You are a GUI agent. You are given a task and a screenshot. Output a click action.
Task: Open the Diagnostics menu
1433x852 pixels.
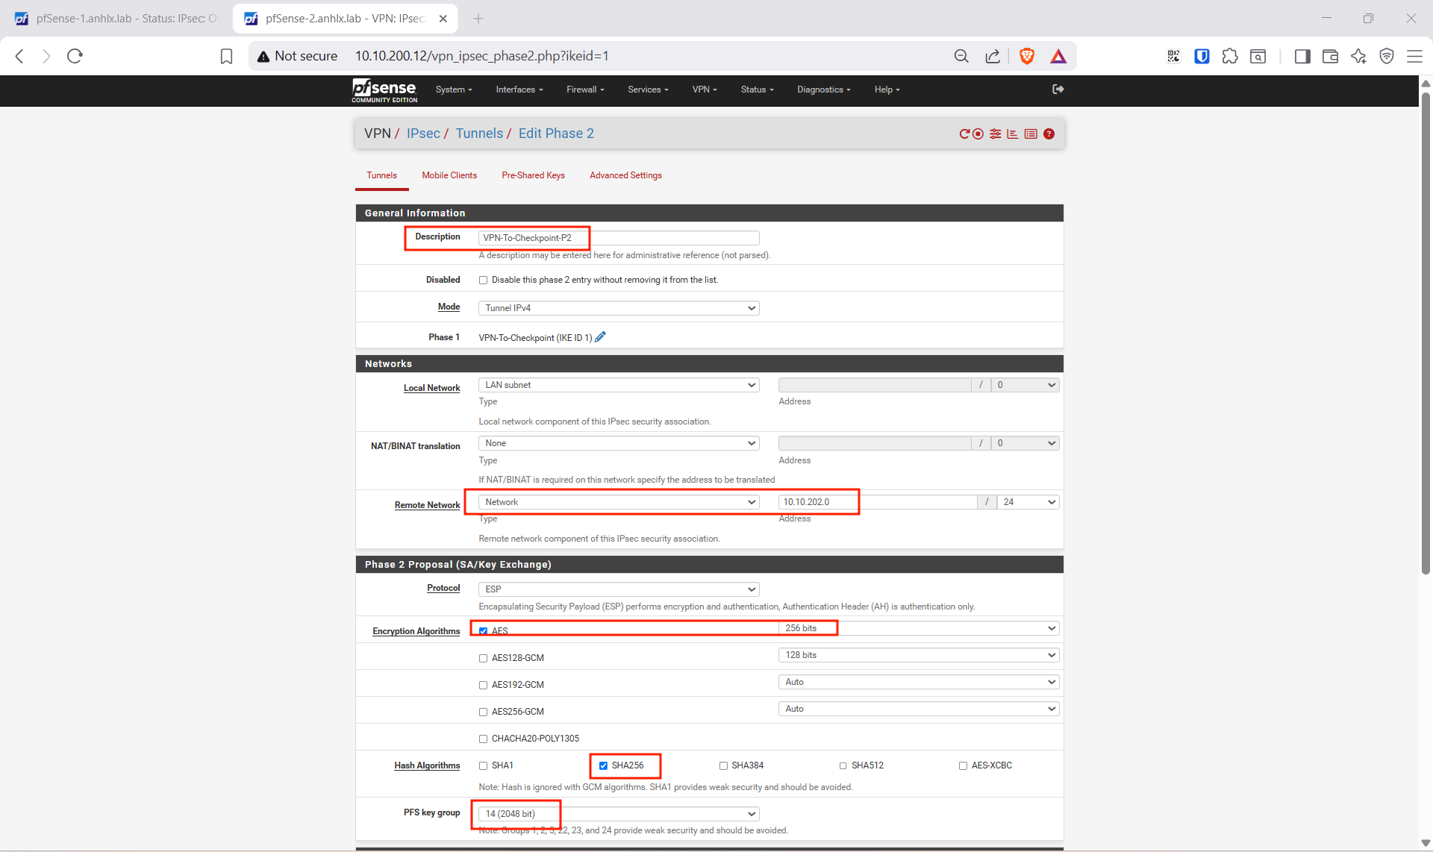point(824,90)
